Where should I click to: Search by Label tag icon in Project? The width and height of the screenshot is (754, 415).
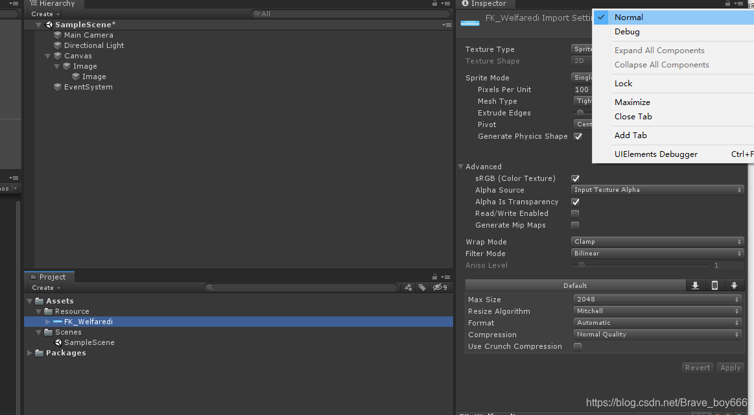[x=422, y=287]
